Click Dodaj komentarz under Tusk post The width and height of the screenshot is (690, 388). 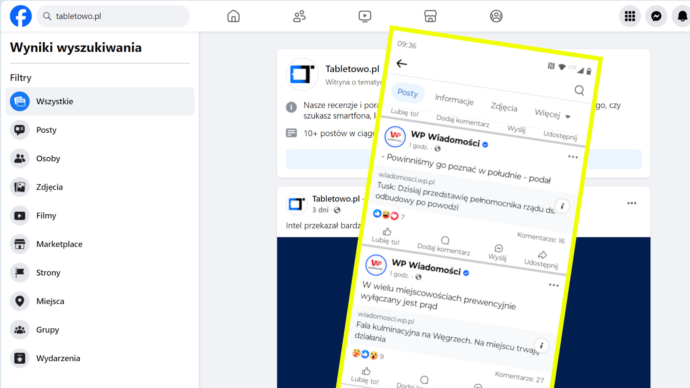[x=444, y=245]
